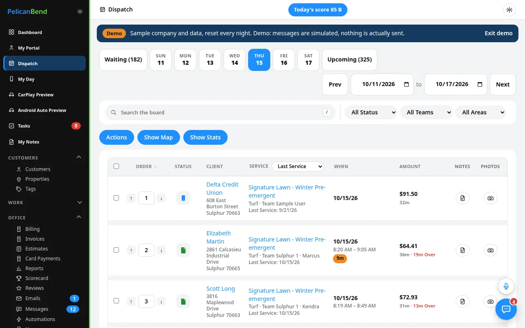
Task: Switch to the FRI 16 day tab
Action: tap(284, 60)
